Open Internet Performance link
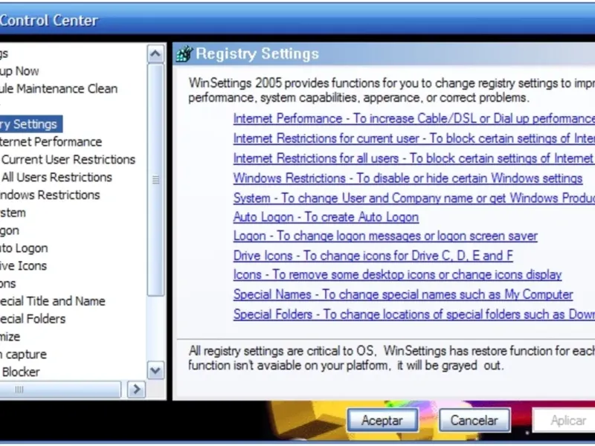The height and width of the screenshot is (446, 595). coord(414,119)
